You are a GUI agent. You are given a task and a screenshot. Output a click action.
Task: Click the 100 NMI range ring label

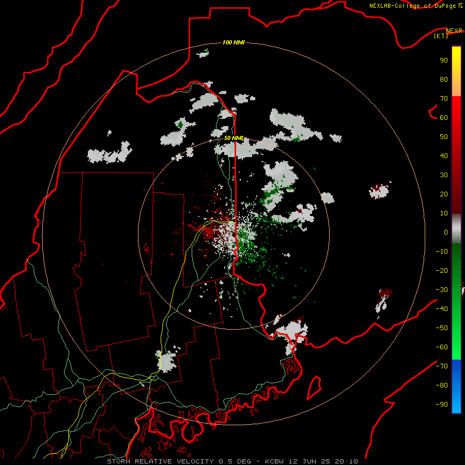pos(234,43)
